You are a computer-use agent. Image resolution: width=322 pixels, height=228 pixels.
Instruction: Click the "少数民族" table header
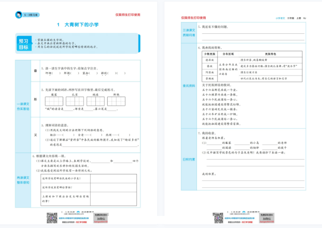tap(210, 54)
